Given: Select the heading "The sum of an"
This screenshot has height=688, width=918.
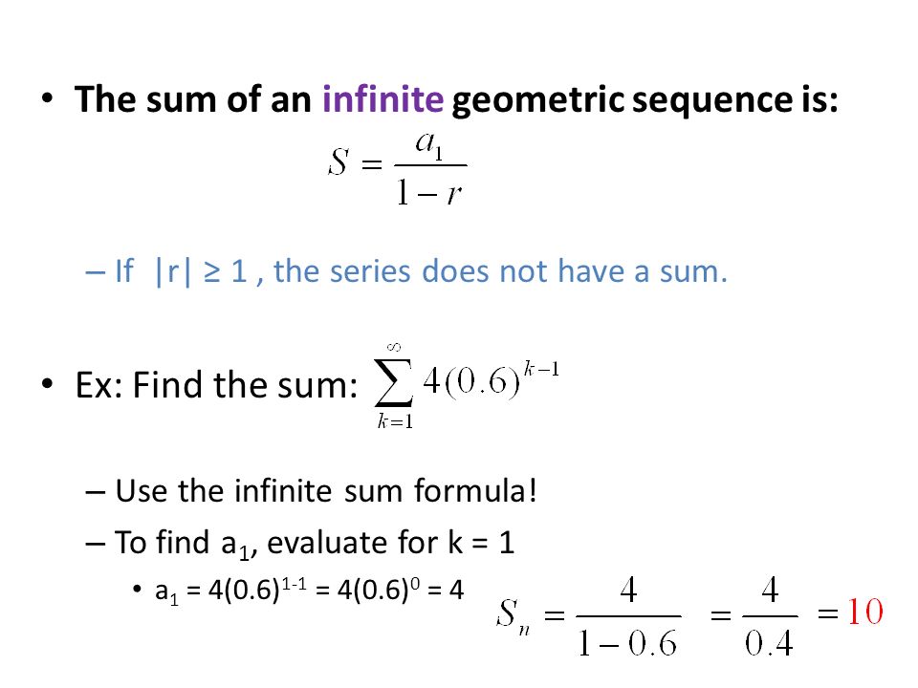Looking at the screenshot, I should pyautogui.click(x=193, y=98).
